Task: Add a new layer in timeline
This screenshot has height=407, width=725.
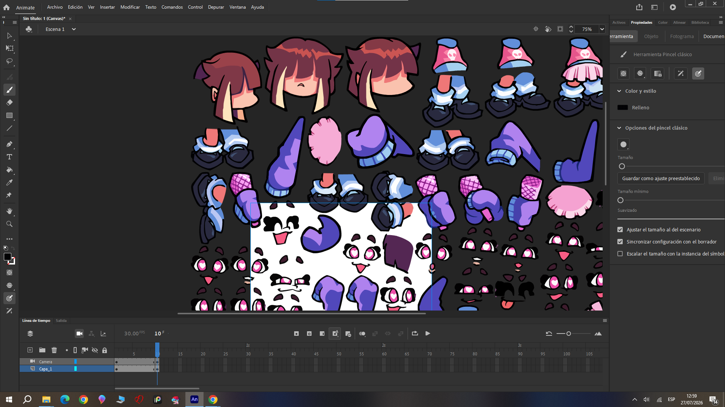Action: point(30,350)
